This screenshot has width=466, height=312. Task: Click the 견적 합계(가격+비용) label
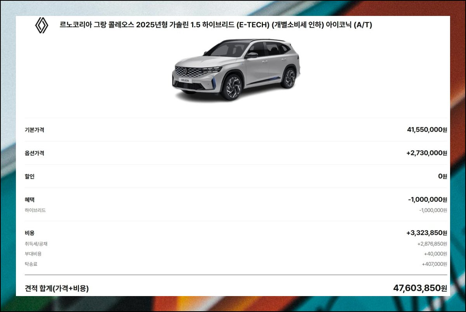(x=57, y=288)
